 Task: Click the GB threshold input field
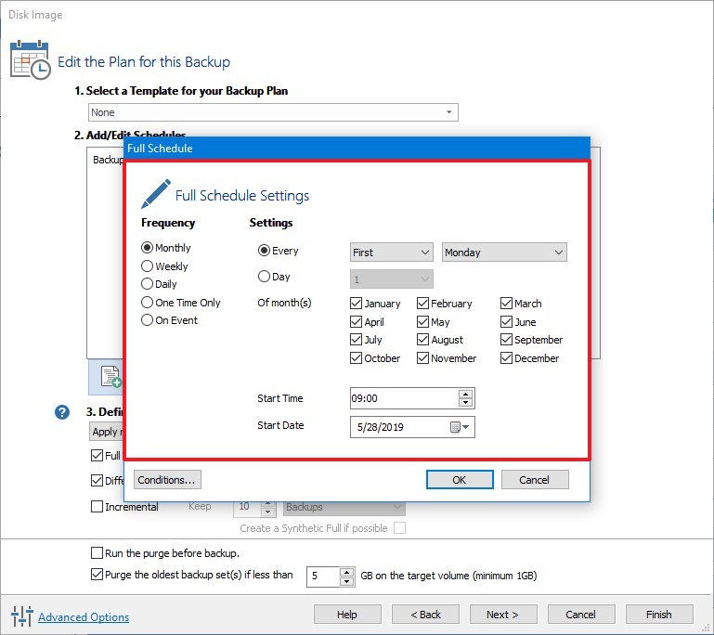[x=323, y=577]
